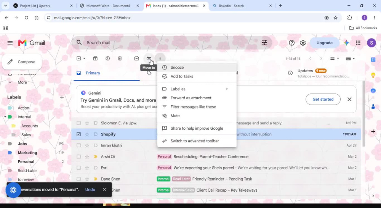Open the Gmail main menu hamburger icon
The image size is (381, 208).
click(x=10, y=43)
